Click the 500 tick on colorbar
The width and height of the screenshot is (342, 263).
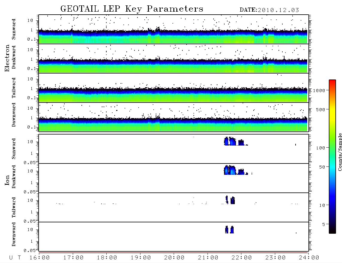pos(321,109)
